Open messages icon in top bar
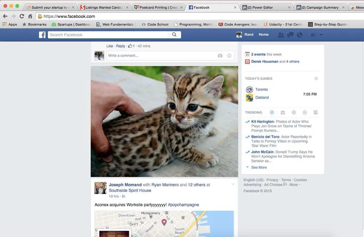Image resolution: width=364 pixels, height=237 pixels. 290,35
